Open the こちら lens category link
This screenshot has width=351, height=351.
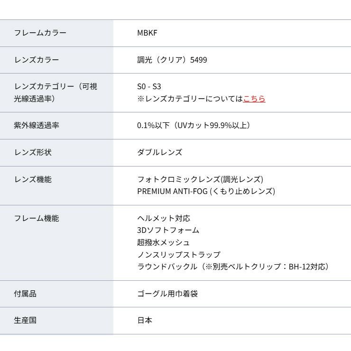click(254, 99)
